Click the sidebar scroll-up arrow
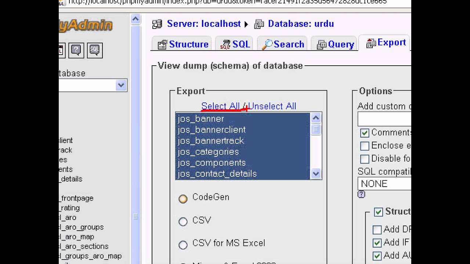 (x=135, y=19)
